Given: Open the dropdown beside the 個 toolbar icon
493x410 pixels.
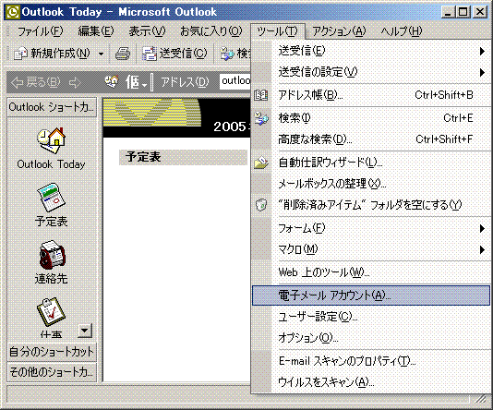Looking at the screenshot, I should (144, 85).
